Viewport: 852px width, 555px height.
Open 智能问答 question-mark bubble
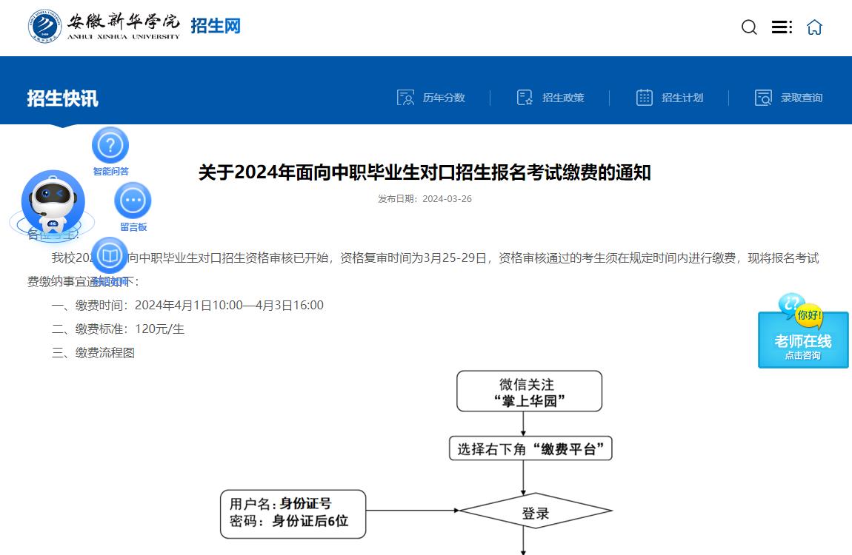coord(110,145)
